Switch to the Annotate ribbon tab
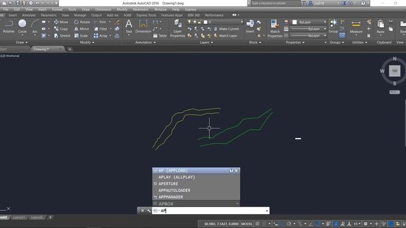Viewport: 406px width, 228px height. point(29,15)
